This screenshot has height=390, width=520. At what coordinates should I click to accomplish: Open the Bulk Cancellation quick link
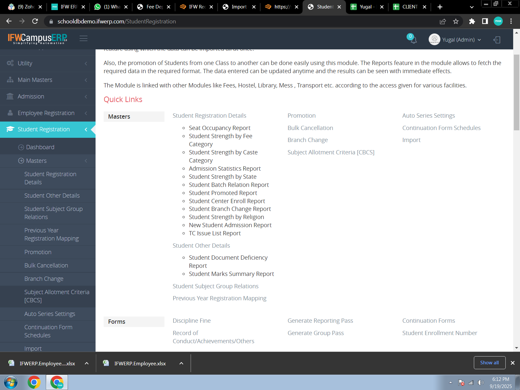310,128
